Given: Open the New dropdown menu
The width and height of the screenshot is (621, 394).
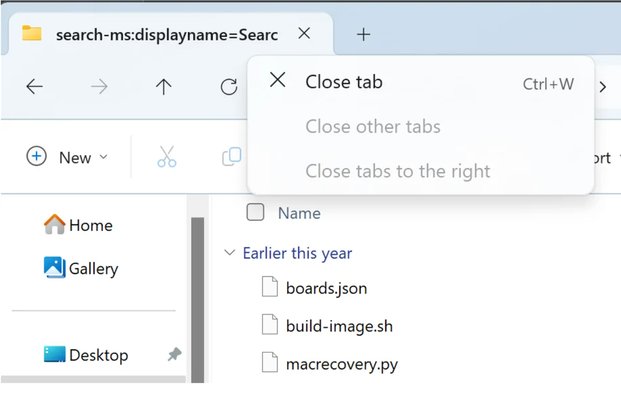Looking at the screenshot, I should (67, 157).
